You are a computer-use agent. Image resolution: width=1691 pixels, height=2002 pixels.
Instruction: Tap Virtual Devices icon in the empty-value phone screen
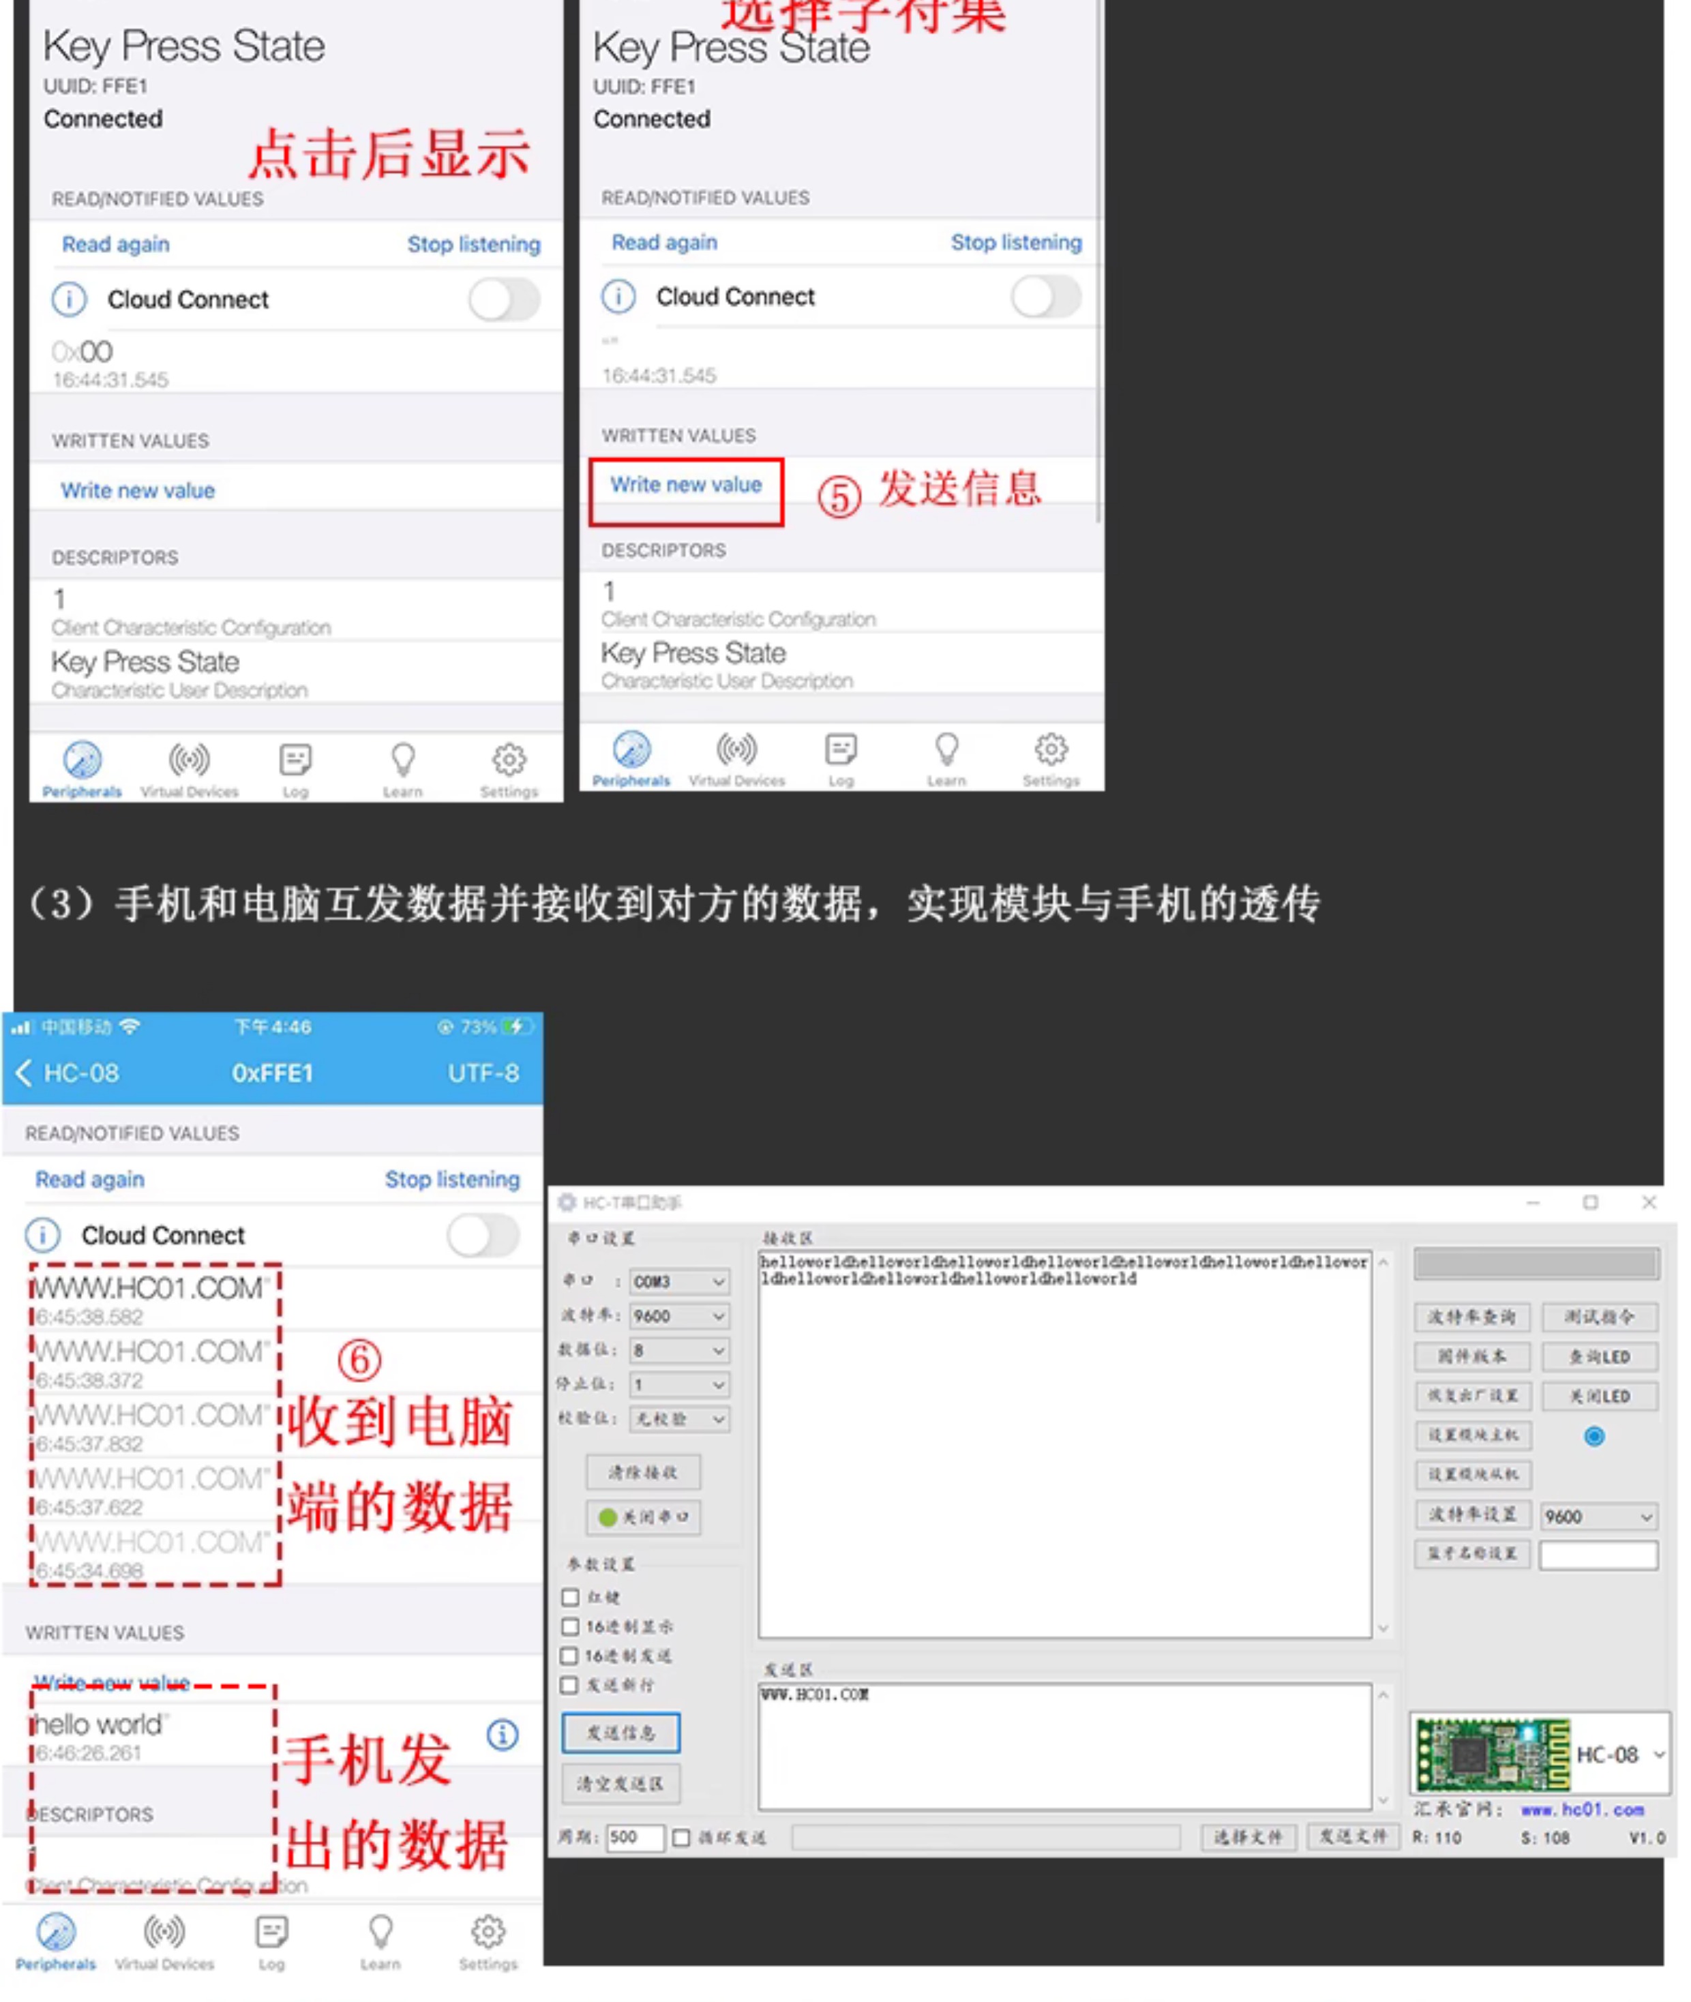(x=736, y=748)
